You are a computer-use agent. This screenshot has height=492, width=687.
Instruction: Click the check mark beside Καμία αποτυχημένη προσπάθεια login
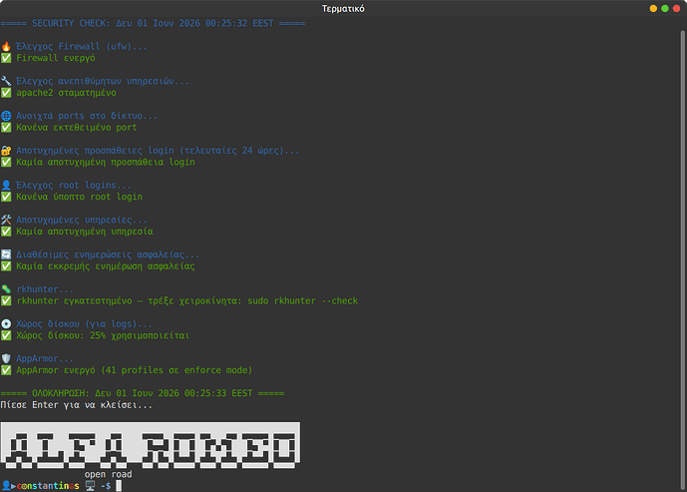(x=6, y=162)
